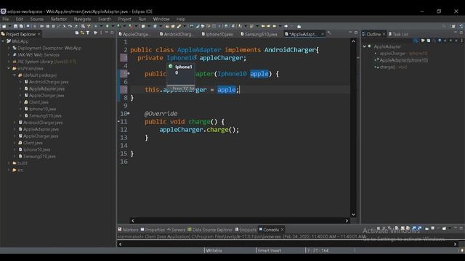Open Project Explorer view menu
The width and height of the screenshot is (465, 261).
(x=101, y=33)
